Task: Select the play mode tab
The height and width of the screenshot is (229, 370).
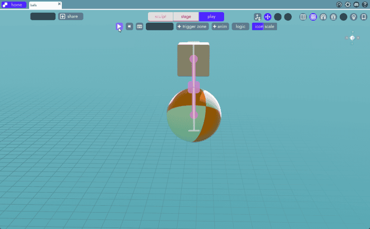Action: (x=211, y=16)
